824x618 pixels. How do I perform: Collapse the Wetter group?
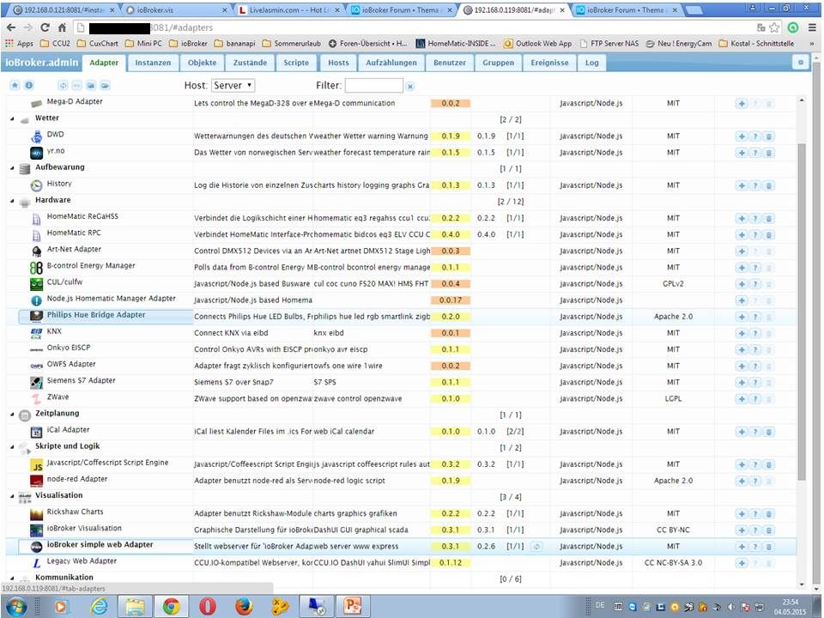tap(12, 119)
